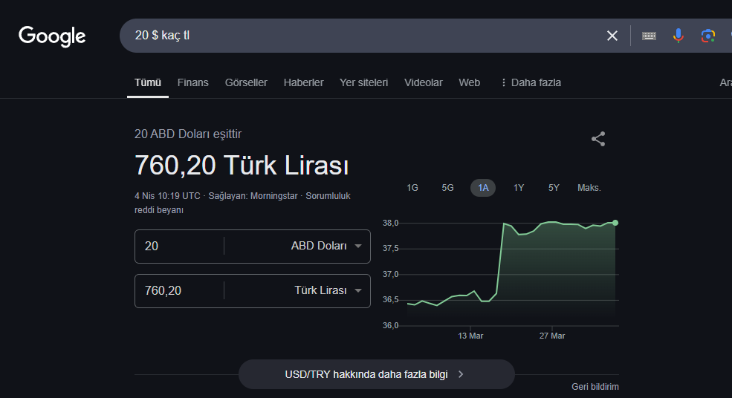The image size is (732, 398).
Task: Click the '27 Mar' chart axis label
Action: [552, 336]
